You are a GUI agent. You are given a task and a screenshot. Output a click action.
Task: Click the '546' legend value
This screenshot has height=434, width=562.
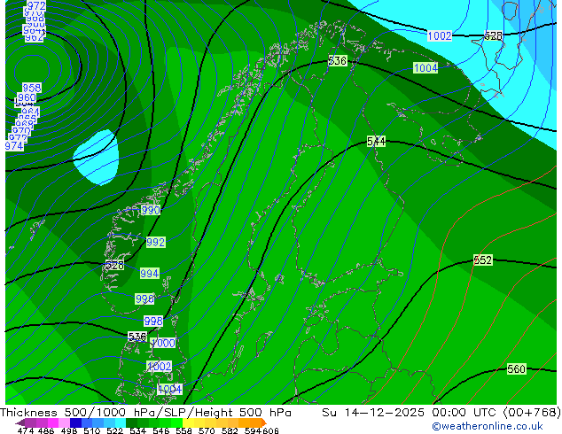click(161, 430)
